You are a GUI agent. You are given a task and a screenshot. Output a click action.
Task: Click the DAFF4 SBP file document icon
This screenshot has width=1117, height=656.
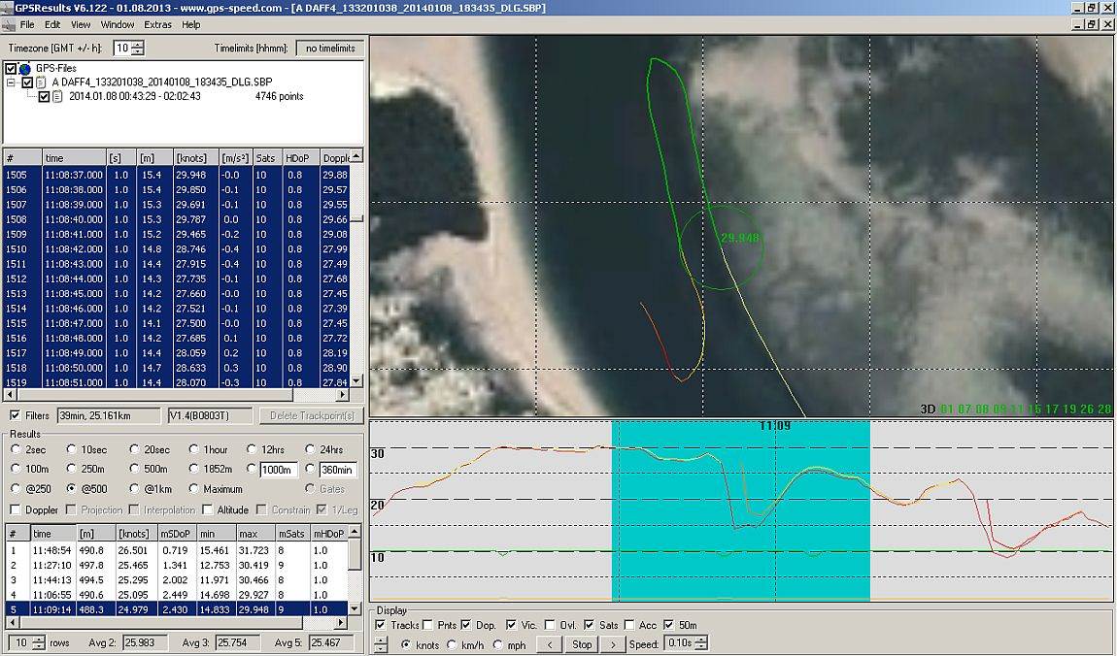(41, 82)
